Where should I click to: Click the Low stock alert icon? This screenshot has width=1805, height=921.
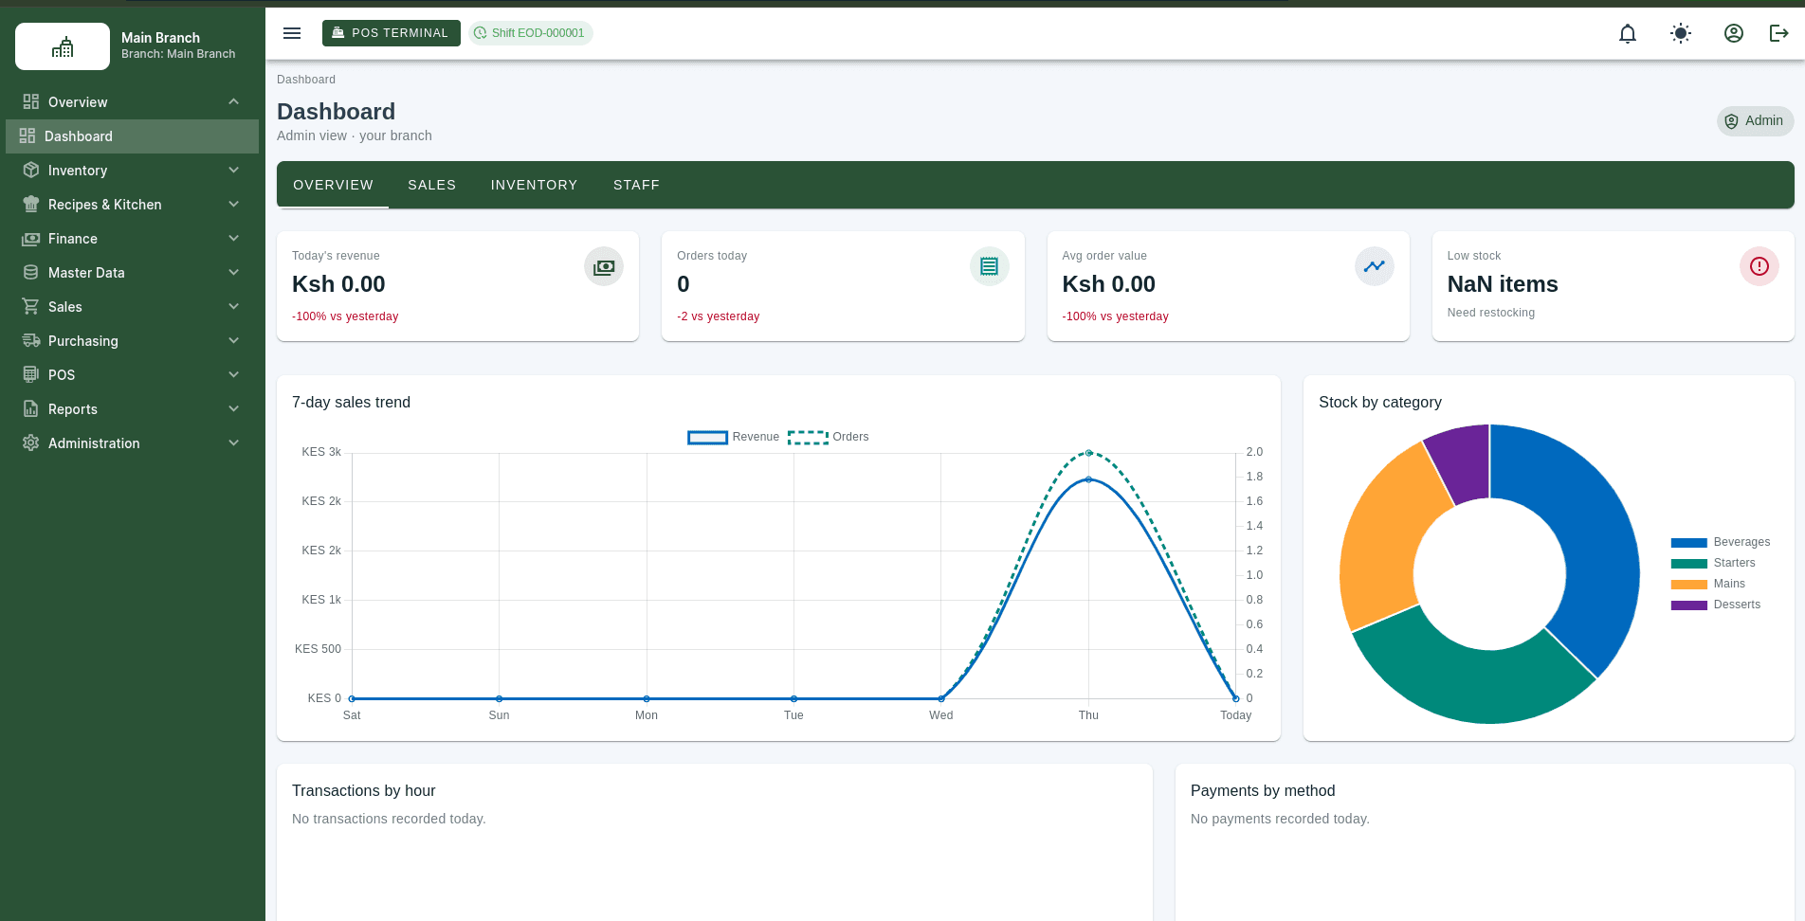point(1759,267)
